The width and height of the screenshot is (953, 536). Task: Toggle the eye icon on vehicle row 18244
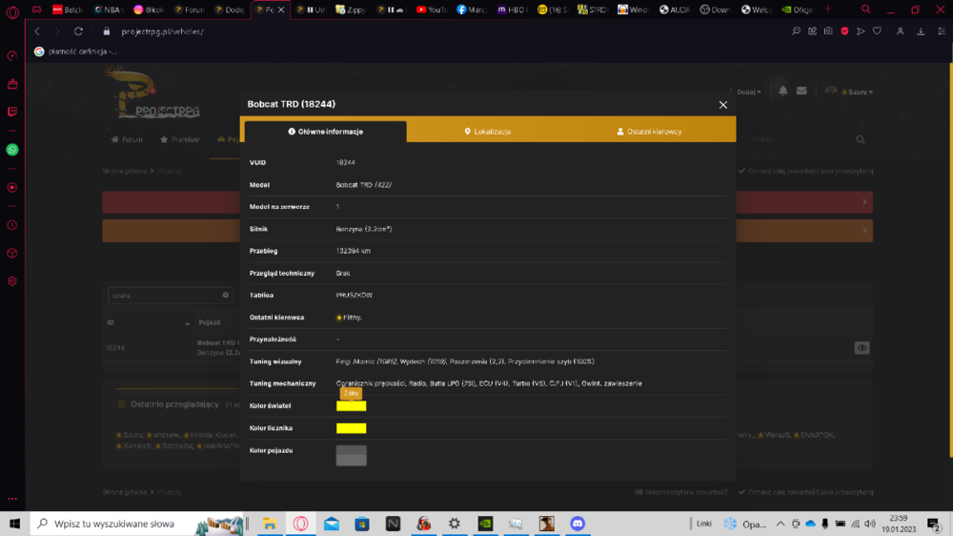(x=862, y=348)
